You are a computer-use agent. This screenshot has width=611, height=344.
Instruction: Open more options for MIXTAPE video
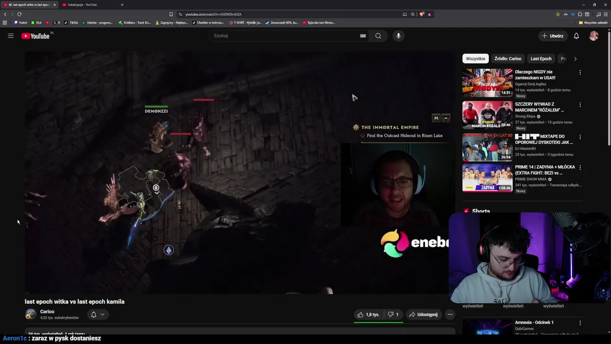pyautogui.click(x=580, y=137)
